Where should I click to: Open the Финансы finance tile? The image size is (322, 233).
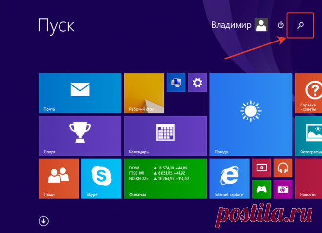click(x=165, y=178)
